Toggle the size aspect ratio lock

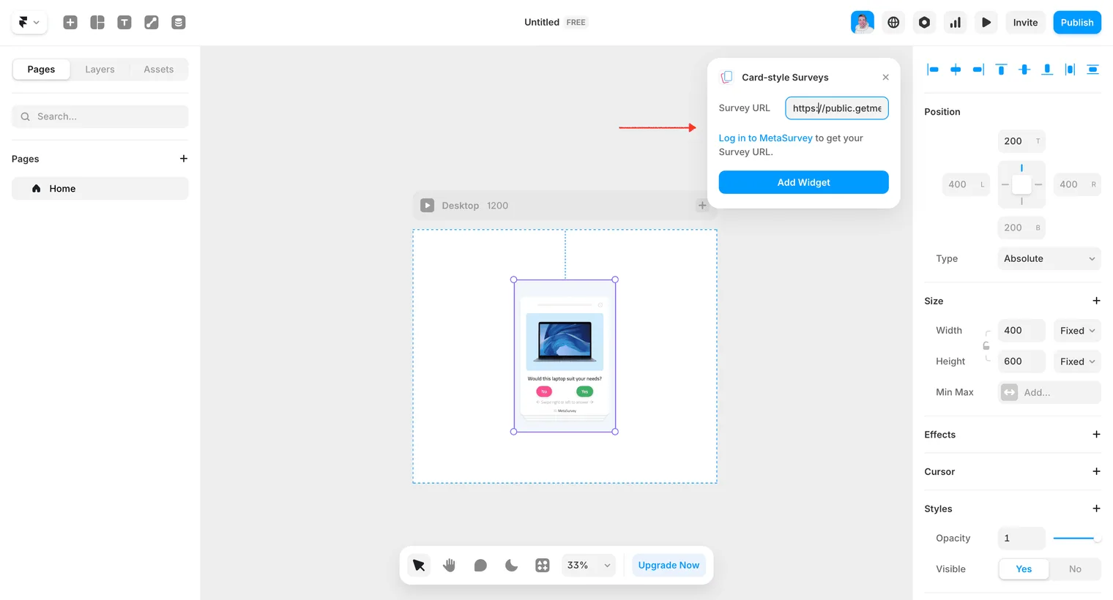point(986,346)
